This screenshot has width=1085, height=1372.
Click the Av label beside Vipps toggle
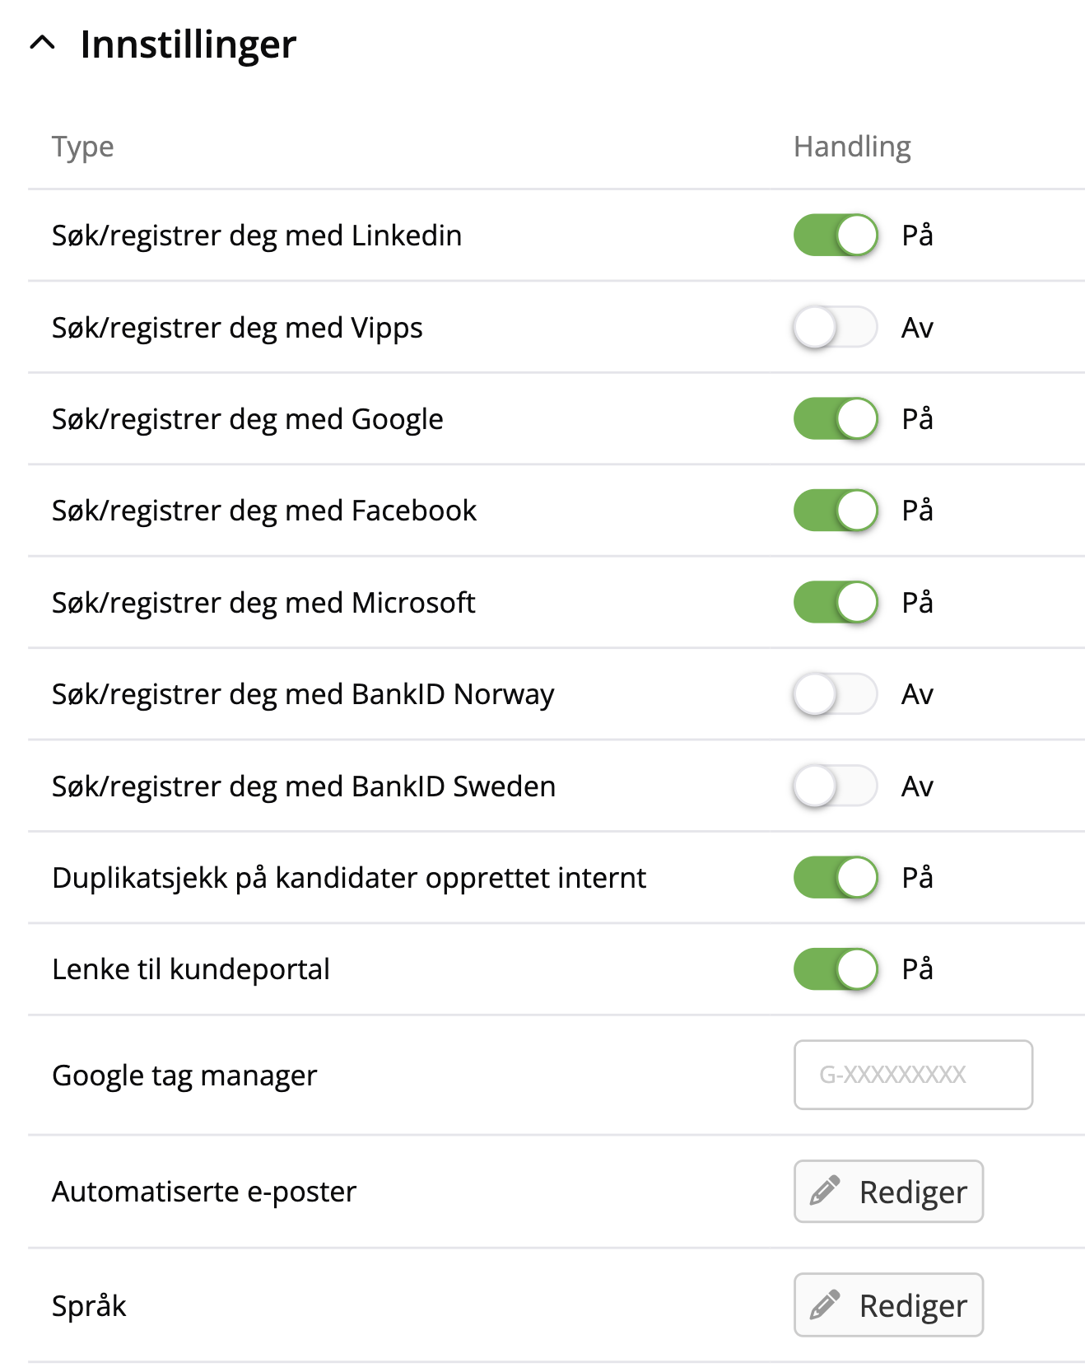coord(917,328)
